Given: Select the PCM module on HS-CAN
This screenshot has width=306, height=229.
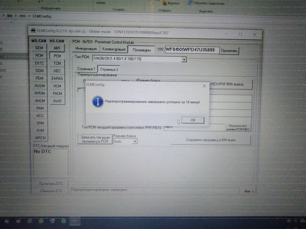Looking at the screenshot, I should (x=57, y=56).
